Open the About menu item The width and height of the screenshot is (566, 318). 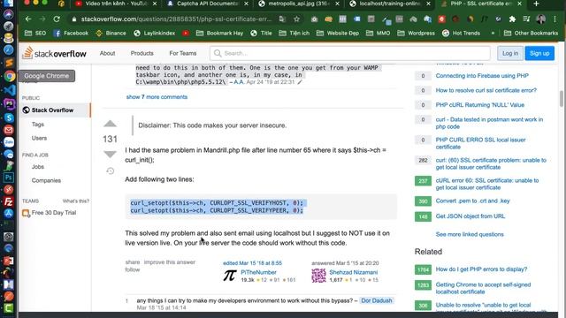click(x=107, y=53)
